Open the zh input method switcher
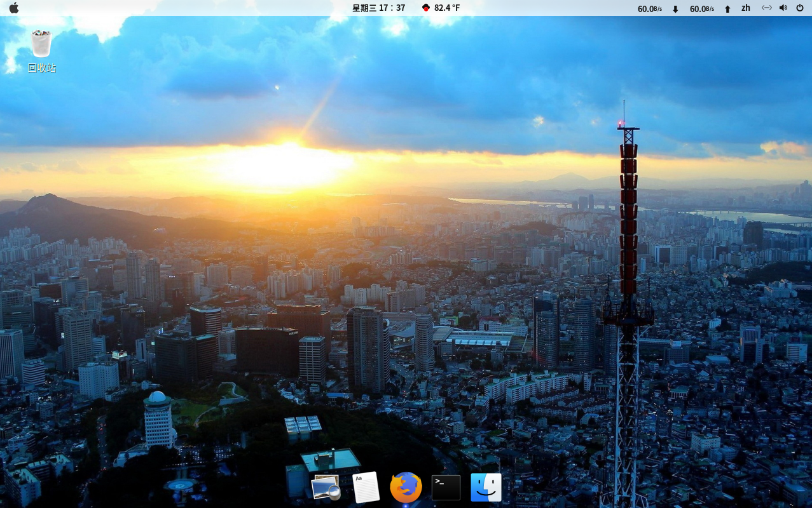The height and width of the screenshot is (508, 812). pyautogui.click(x=746, y=8)
